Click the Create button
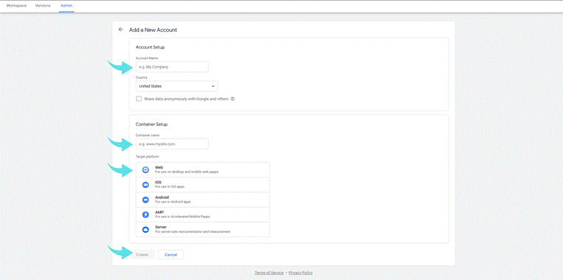 point(142,254)
